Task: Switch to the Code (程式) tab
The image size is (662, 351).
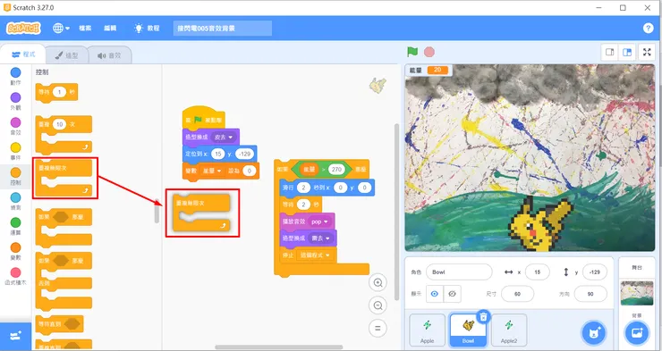Action: (23, 54)
